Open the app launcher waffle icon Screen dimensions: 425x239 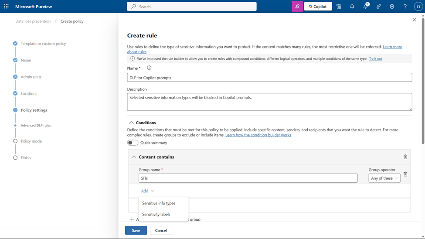click(6, 7)
